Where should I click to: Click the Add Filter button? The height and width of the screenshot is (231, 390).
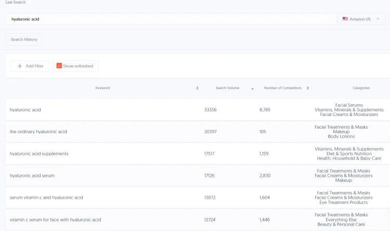pyautogui.click(x=30, y=66)
